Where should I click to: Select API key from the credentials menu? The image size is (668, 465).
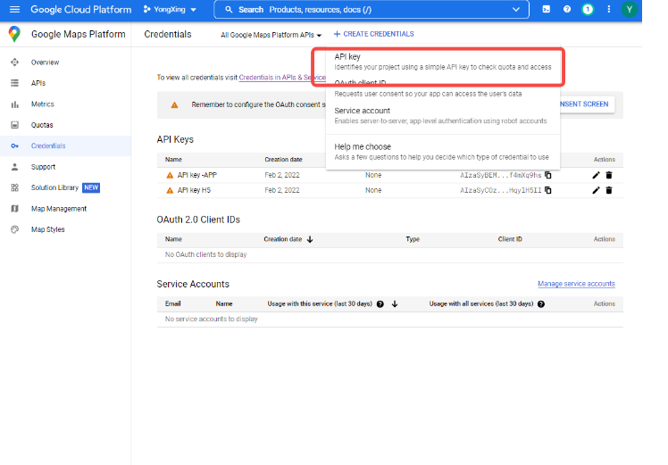443,62
